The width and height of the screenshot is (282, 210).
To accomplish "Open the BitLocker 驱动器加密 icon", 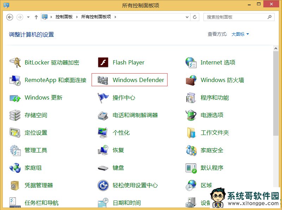I will click(15, 62).
